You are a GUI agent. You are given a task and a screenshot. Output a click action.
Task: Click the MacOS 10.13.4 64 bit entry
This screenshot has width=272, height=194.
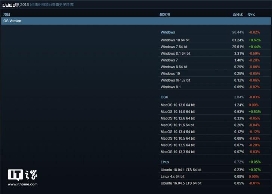pyautogui.click(x=177, y=132)
